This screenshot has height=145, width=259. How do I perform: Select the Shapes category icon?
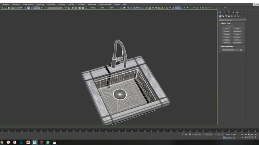223,16
